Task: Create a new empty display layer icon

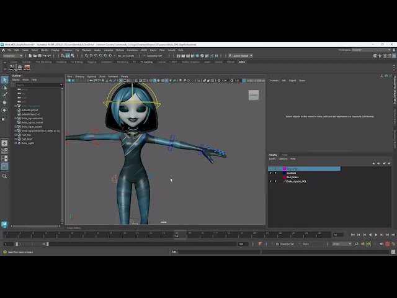Action: click(385, 163)
